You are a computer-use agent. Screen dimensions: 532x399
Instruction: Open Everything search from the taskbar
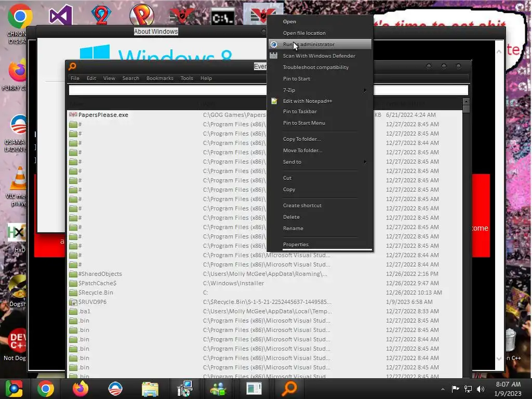point(289,389)
